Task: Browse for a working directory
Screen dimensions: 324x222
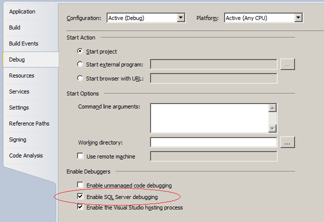Action: (x=287, y=142)
